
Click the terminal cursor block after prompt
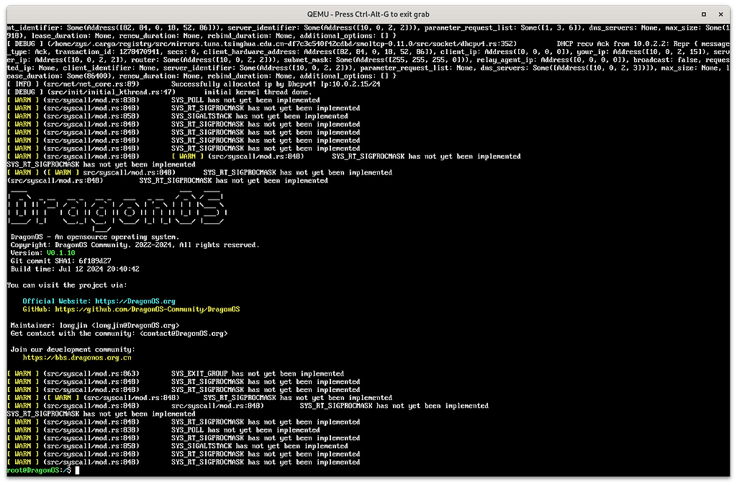[x=77, y=471]
